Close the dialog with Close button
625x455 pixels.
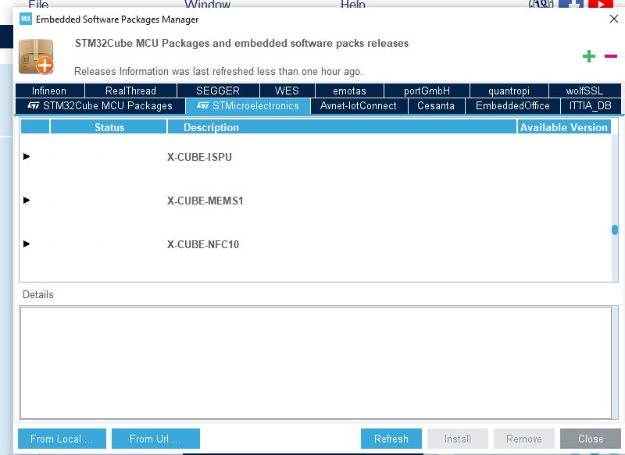[x=591, y=439]
